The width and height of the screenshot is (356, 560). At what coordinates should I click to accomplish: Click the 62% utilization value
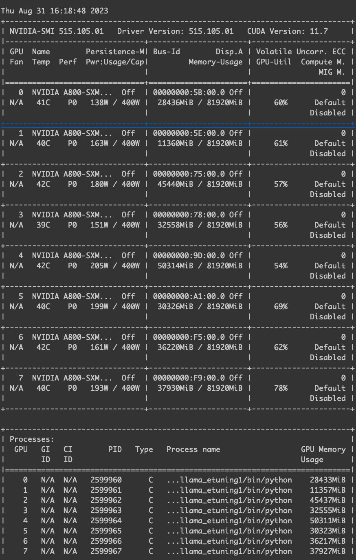[281, 348]
